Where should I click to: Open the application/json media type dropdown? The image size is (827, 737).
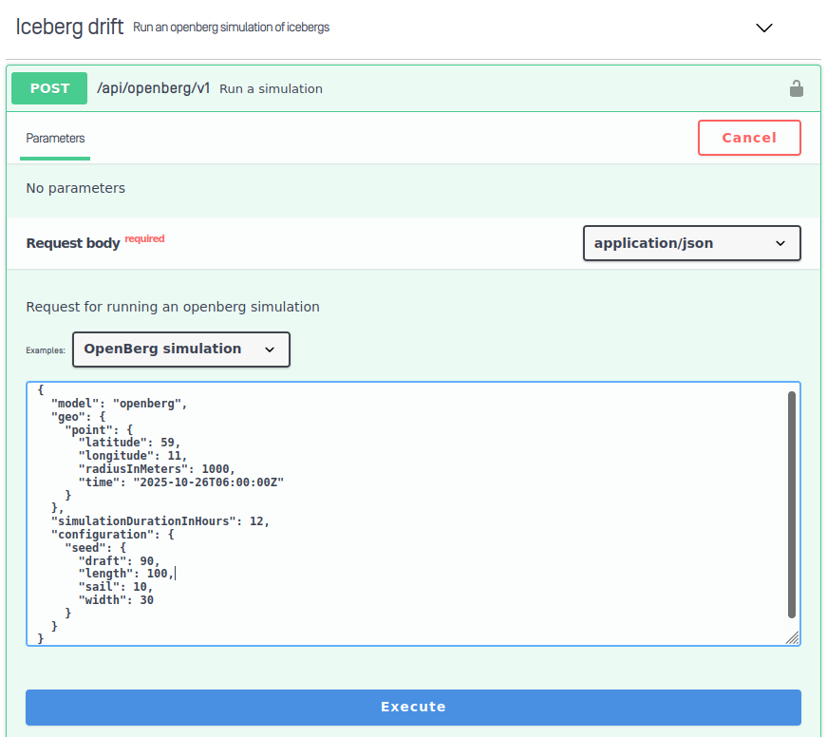[x=691, y=243]
